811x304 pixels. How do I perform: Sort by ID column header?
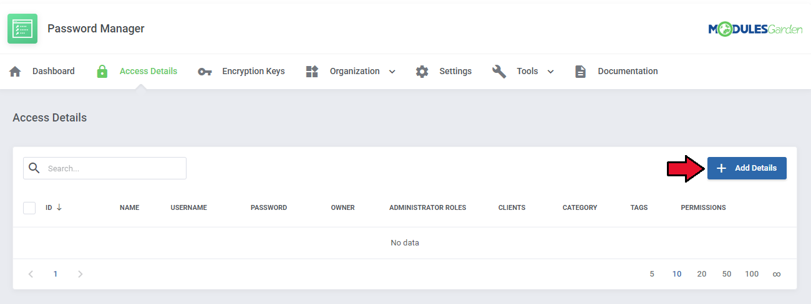point(49,207)
